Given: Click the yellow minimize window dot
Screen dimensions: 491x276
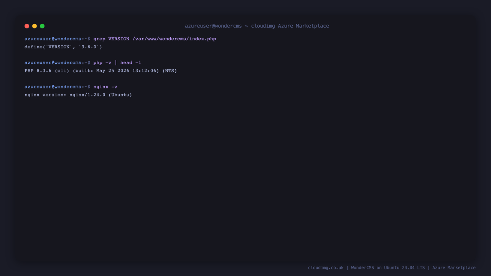Looking at the screenshot, I should pyautogui.click(x=35, y=26).
